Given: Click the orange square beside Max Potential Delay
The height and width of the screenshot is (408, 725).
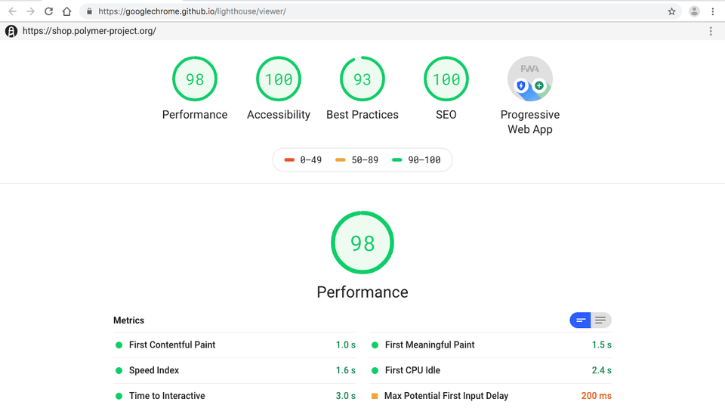Looking at the screenshot, I should pyautogui.click(x=375, y=396).
